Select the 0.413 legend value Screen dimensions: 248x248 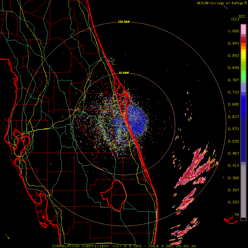[x=233, y=166]
